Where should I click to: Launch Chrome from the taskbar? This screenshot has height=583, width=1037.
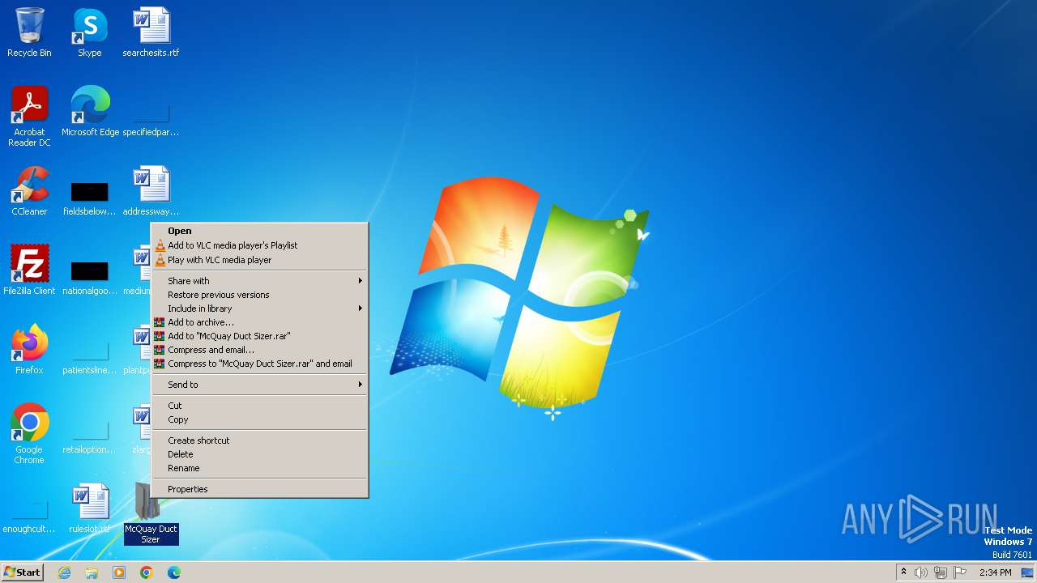point(147,572)
